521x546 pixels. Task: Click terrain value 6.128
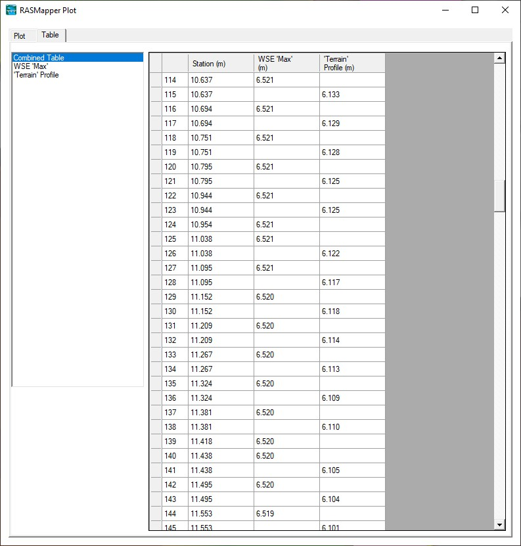point(352,152)
